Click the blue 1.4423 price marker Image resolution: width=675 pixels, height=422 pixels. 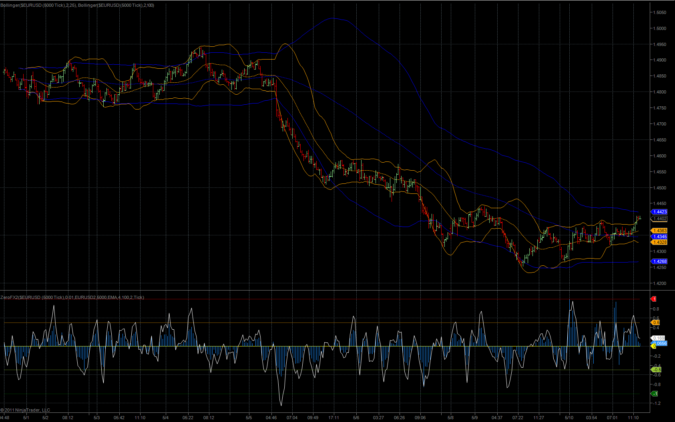click(x=659, y=212)
